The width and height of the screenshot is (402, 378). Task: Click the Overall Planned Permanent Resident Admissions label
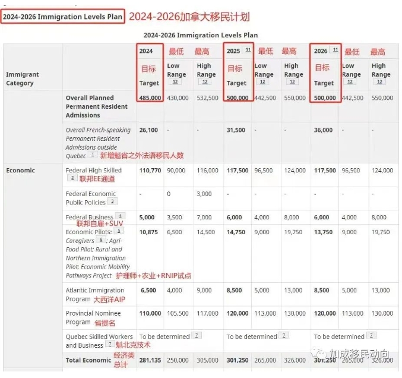coord(96,106)
